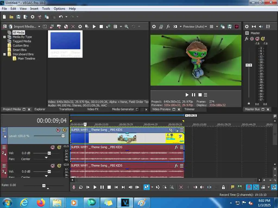Click the Undo arrow in main toolbar
Viewport: 278px width, 208px height.
[x=61, y=17]
